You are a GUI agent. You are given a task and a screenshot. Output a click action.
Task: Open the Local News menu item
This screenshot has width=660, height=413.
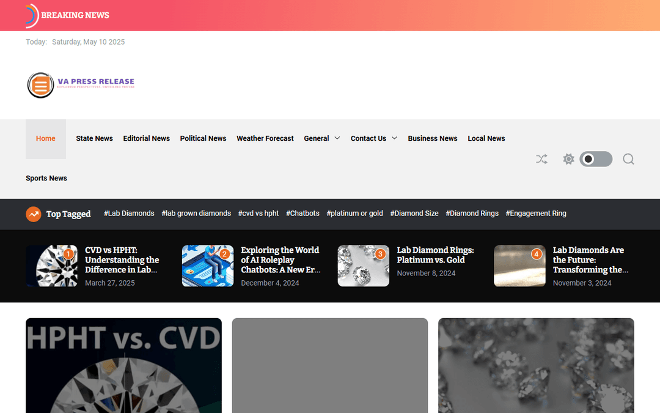tap(486, 139)
